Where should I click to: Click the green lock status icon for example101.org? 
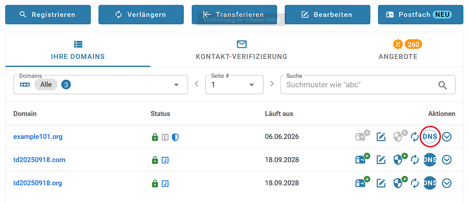[155, 137]
